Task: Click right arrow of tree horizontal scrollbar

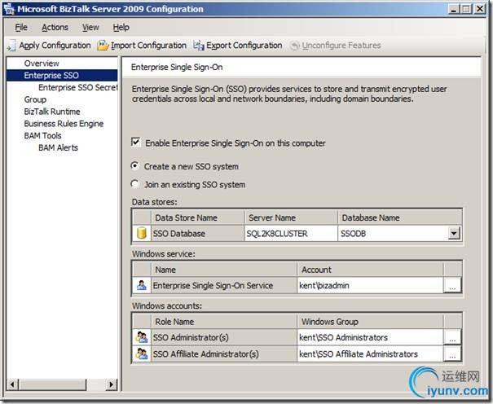Action: click(x=112, y=384)
